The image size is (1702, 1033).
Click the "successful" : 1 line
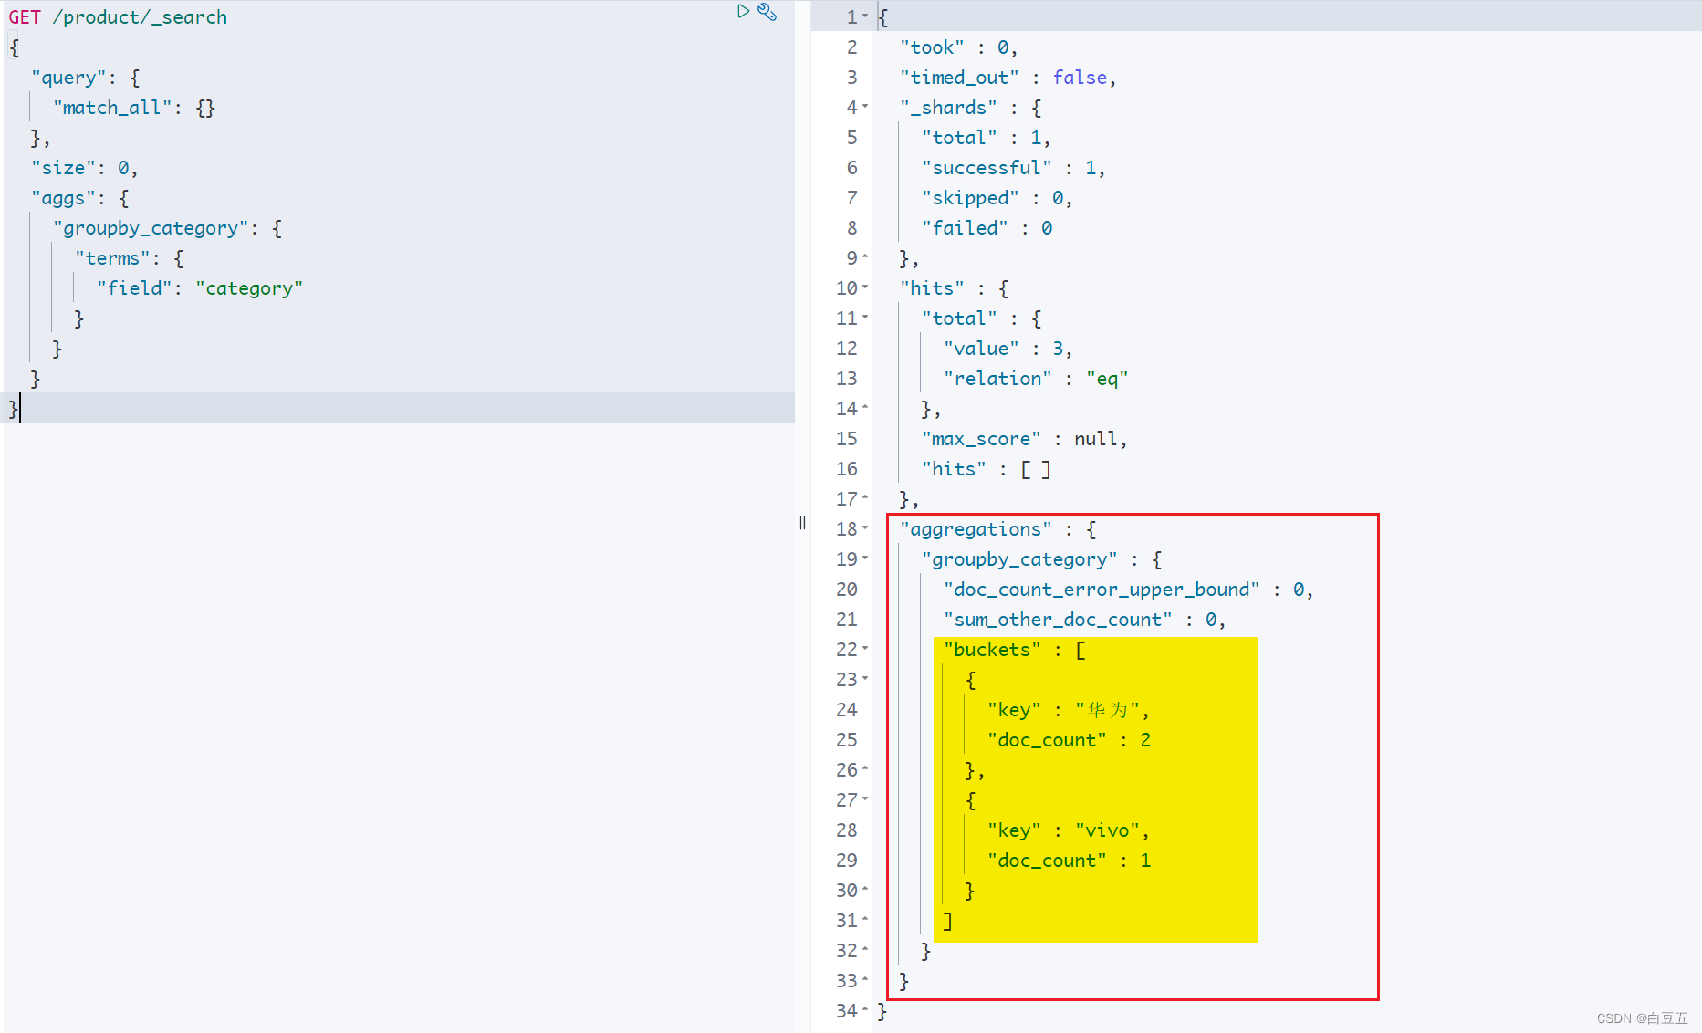click(x=1013, y=168)
